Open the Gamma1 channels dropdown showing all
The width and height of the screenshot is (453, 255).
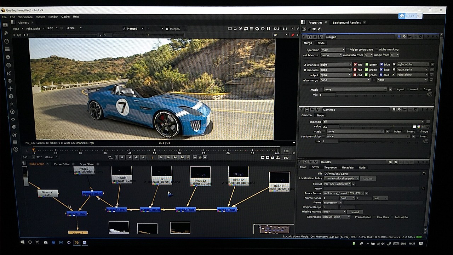tap(373, 121)
